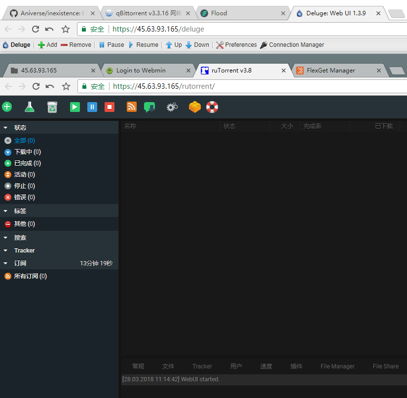Select the 已完成 (0) filter

tap(23, 163)
